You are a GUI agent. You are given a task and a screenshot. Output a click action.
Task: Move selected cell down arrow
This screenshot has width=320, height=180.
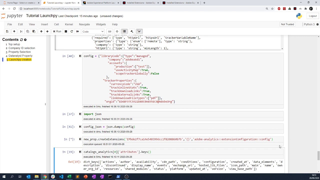47,31
